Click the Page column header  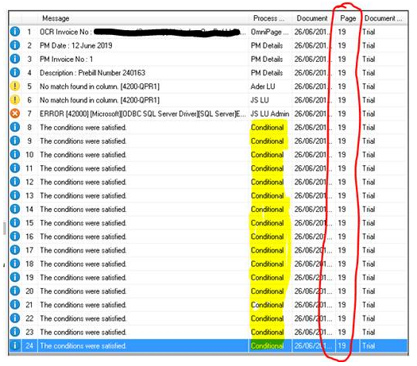tap(348, 18)
